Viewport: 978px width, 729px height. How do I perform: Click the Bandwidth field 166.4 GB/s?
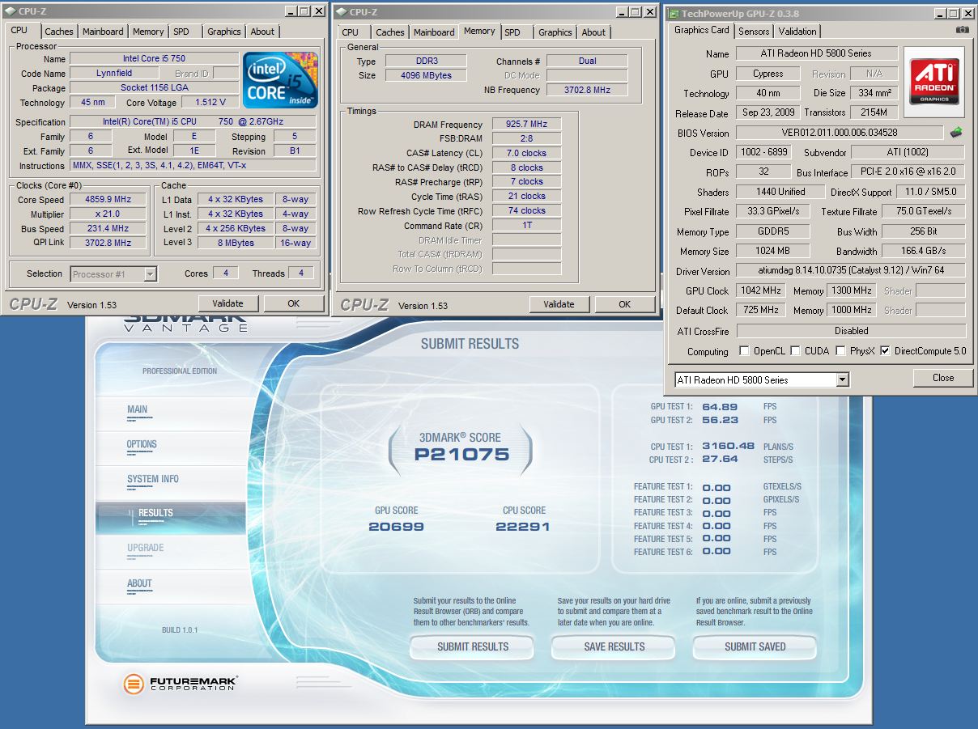924,251
